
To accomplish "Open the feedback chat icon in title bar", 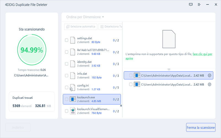I will coord(191,4).
